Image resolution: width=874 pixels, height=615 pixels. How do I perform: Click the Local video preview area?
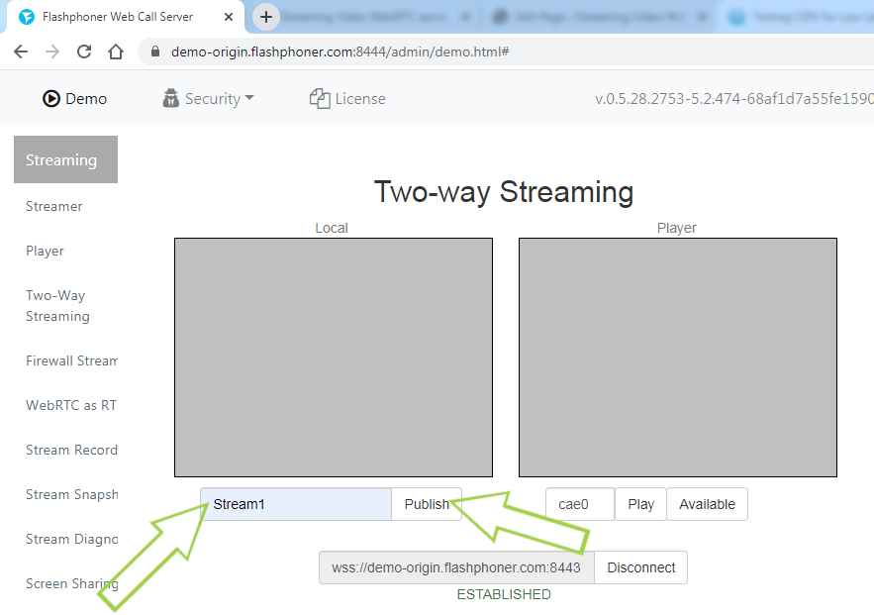tap(334, 358)
